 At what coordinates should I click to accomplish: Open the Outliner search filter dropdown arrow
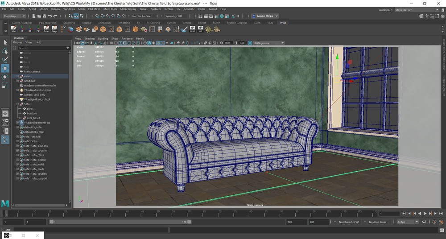coord(68,48)
